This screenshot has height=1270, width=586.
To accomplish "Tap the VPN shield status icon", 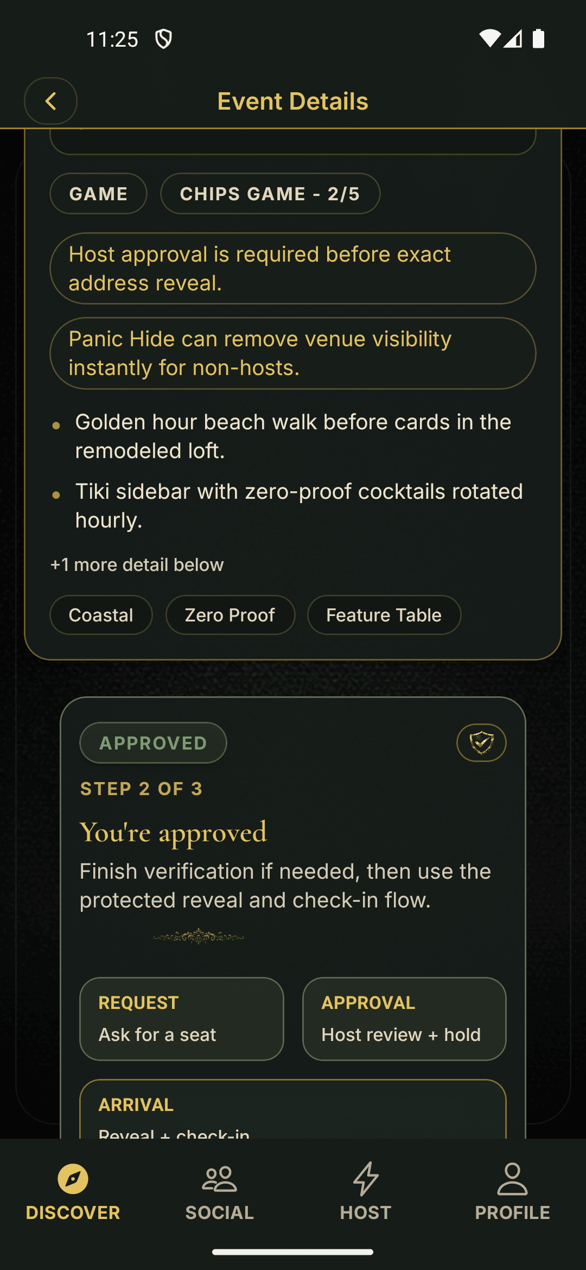I will [x=163, y=39].
